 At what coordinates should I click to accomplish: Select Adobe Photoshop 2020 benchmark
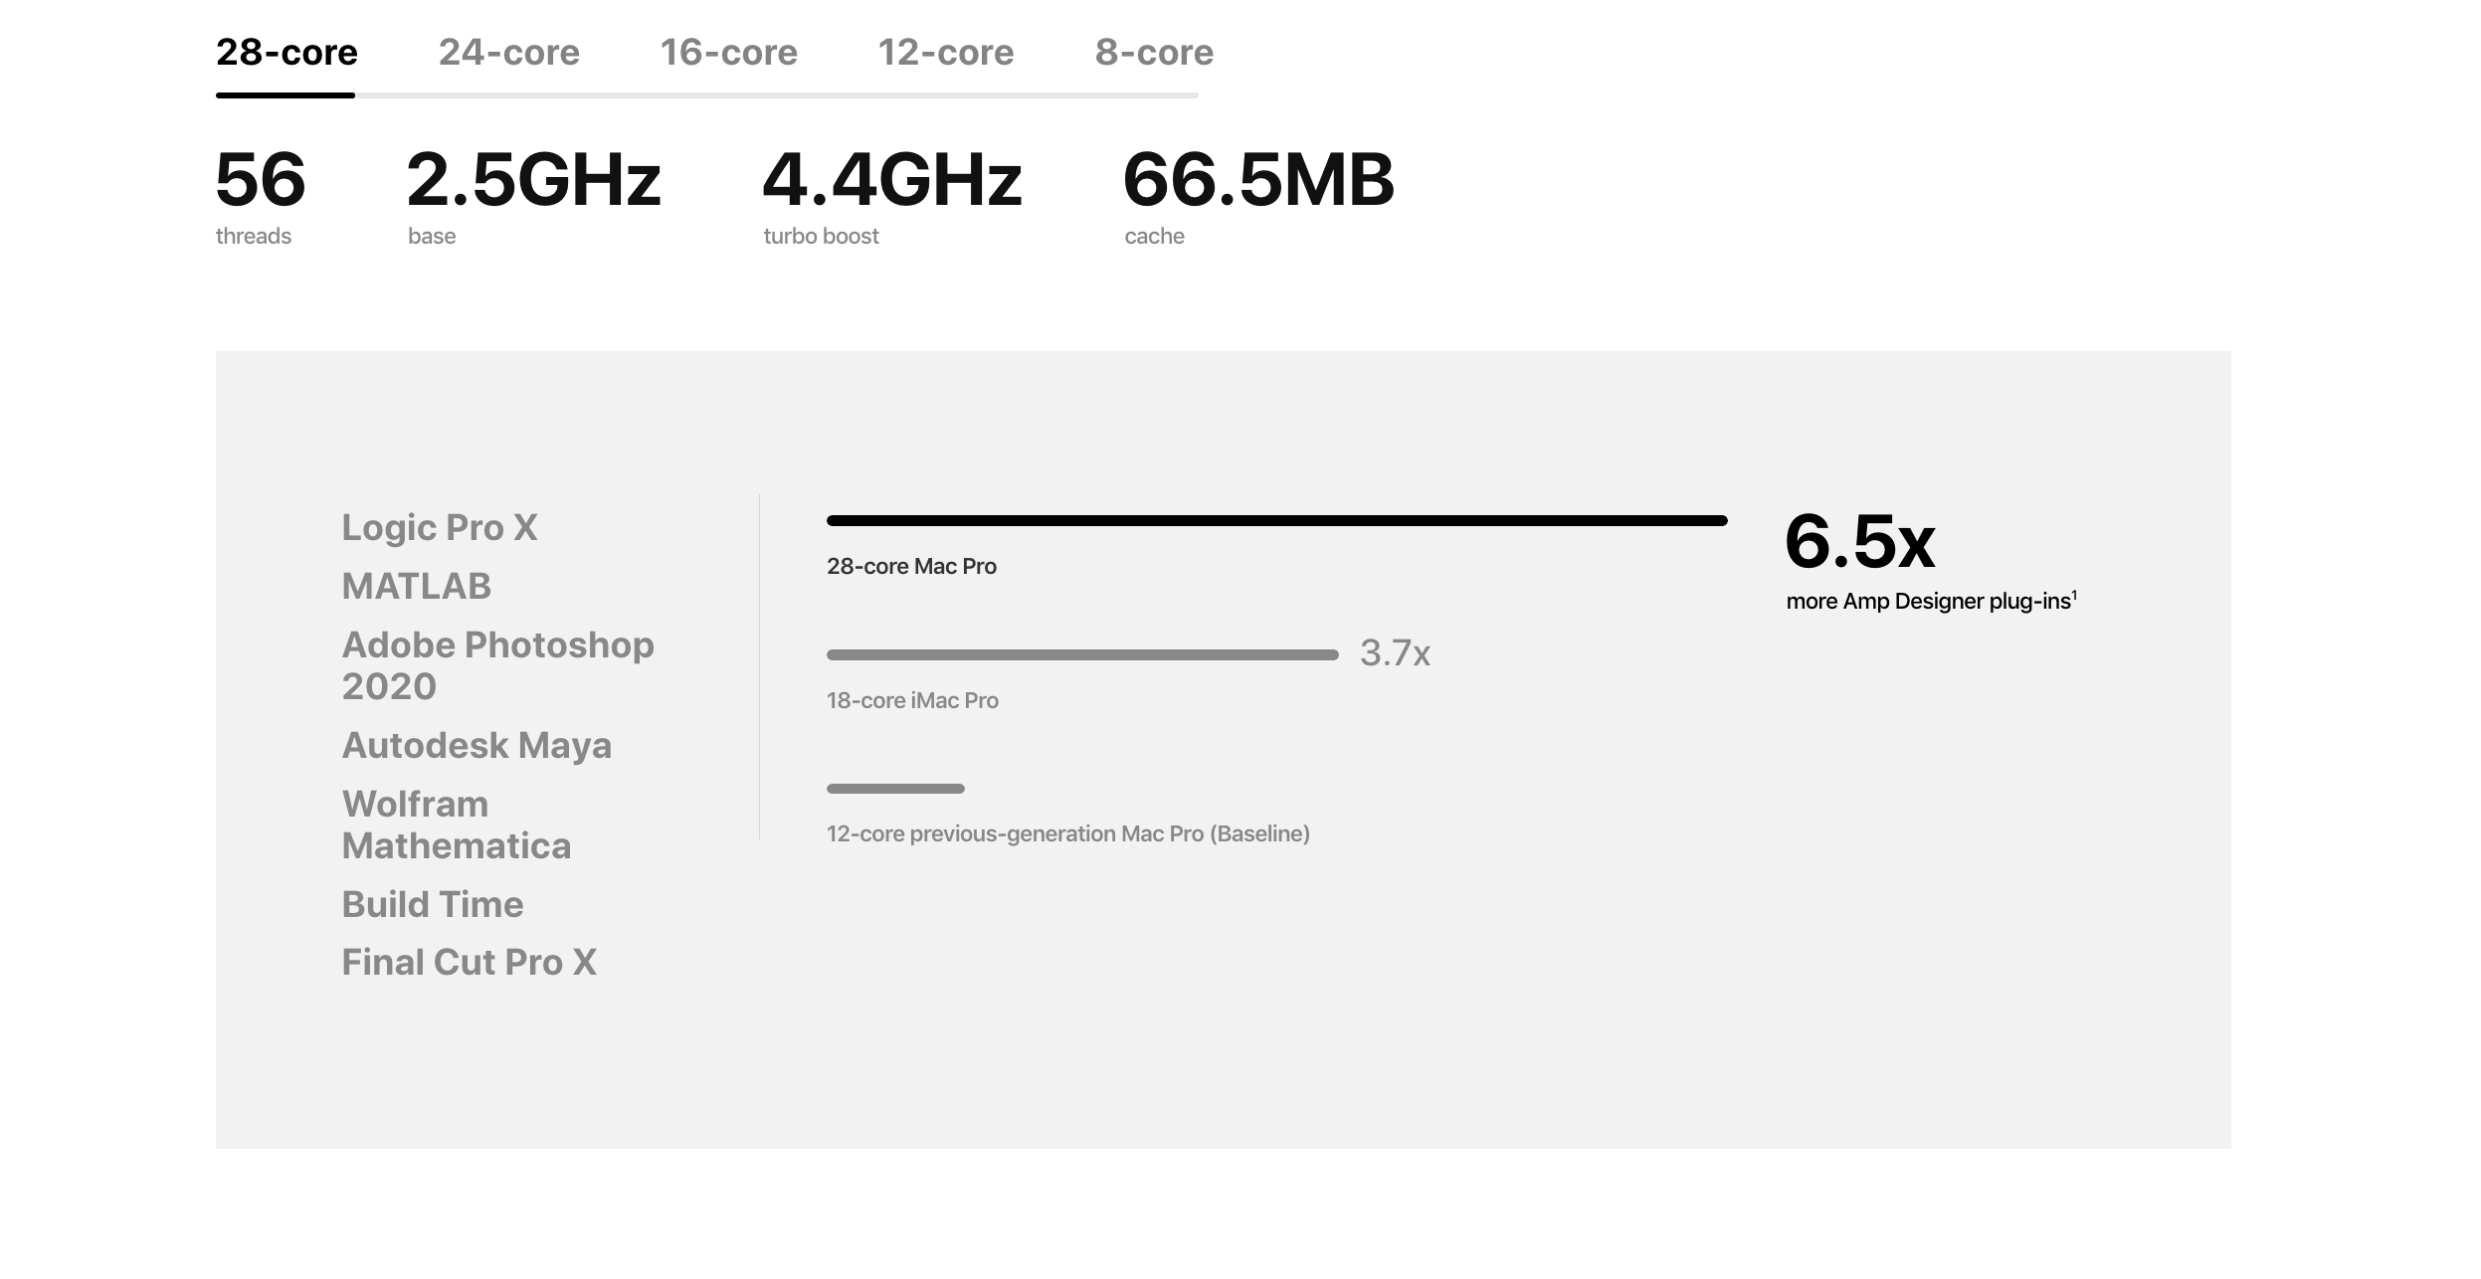(497, 665)
